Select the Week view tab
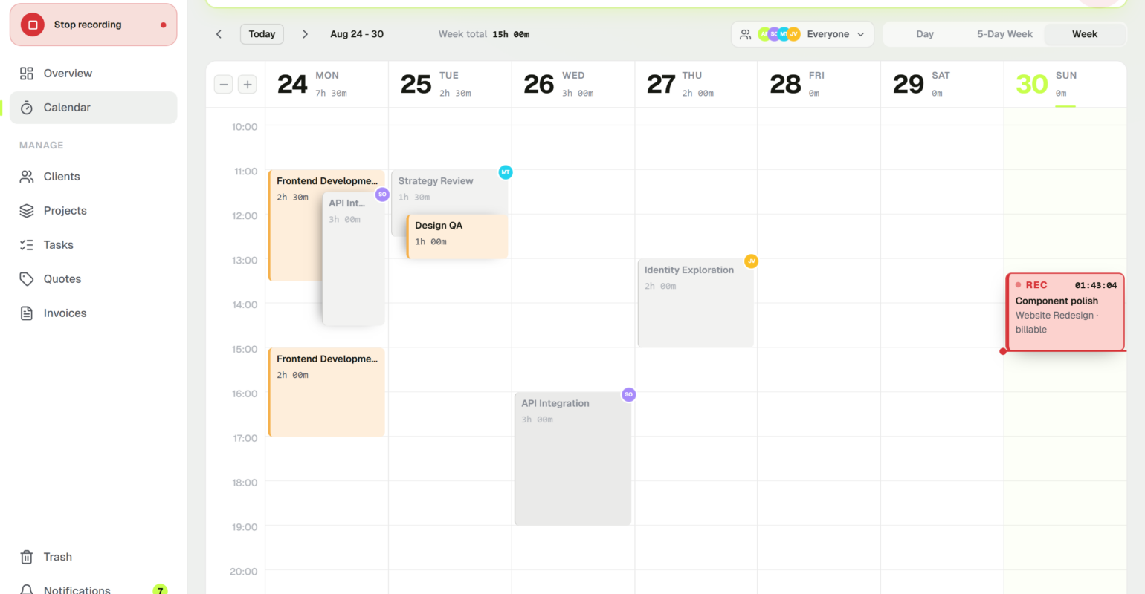The image size is (1145, 594). click(x=1085, y=34)
